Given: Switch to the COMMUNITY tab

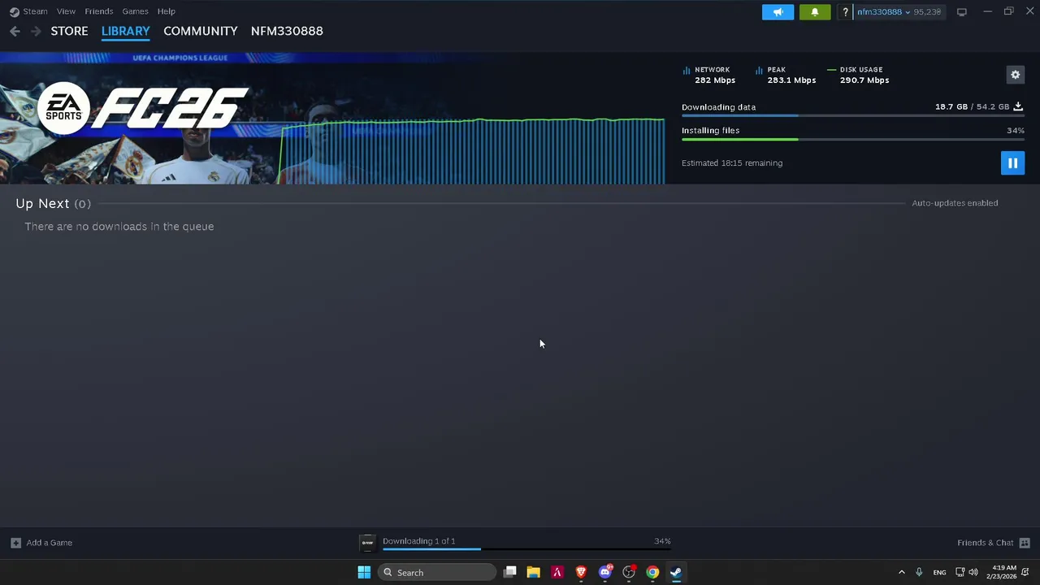Looking at the screenshot, I should point(200,31).
